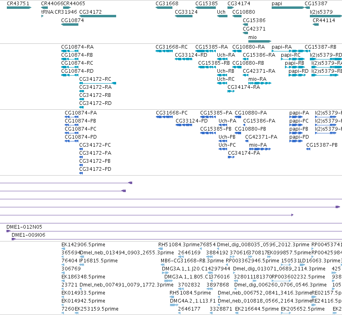Viewport: 342px width, 315px height.
Task: Click the CG31668 gene label
Action: 167,4
